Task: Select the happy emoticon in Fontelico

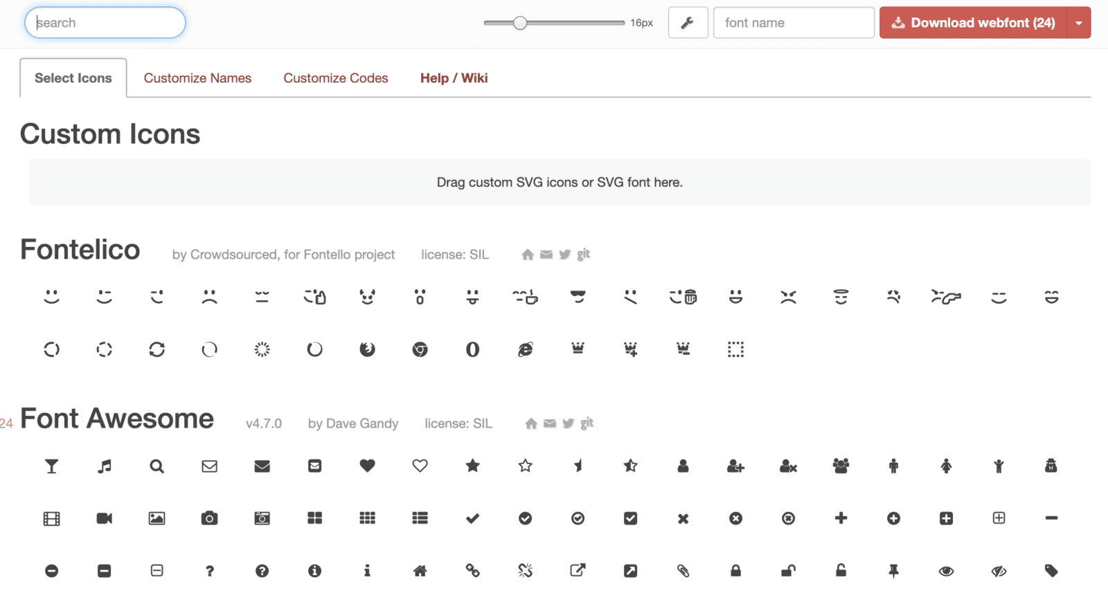Action: [52, 297]
